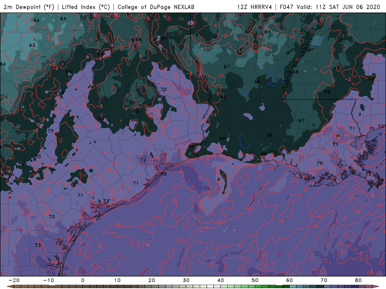Select "College of DuPage NEXLAB" header text
This screenshot has width=386, height=289.
click(156, 7)
